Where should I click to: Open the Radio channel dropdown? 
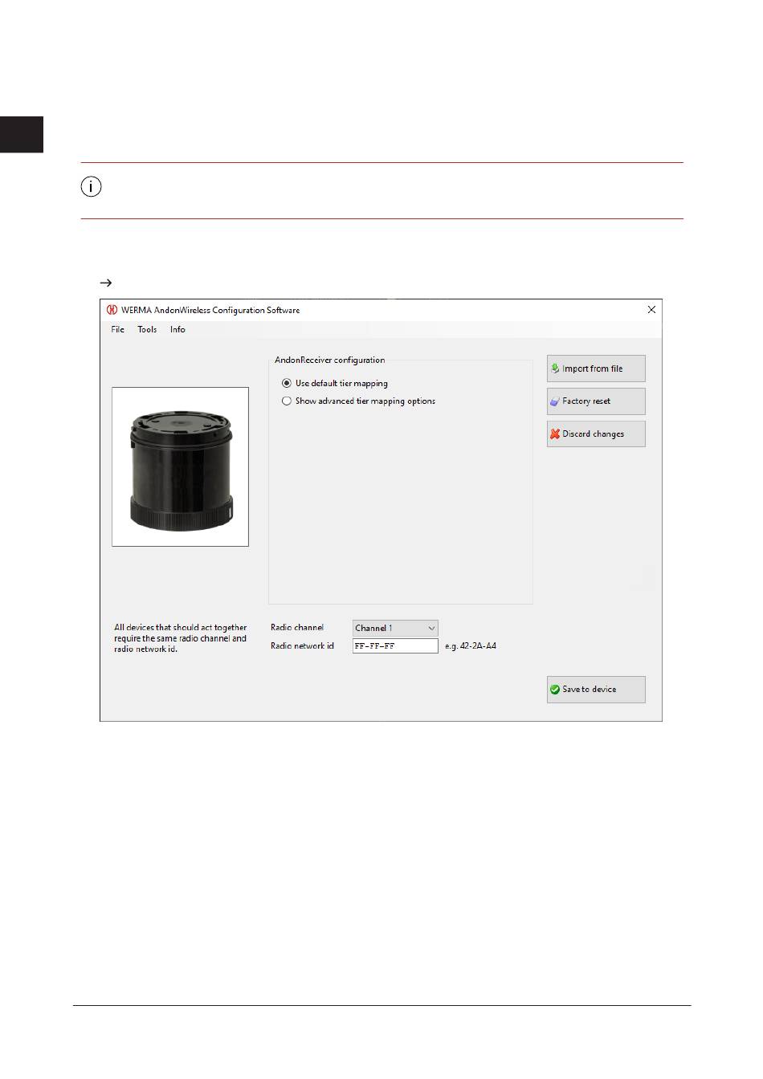(x=395, y=629)
